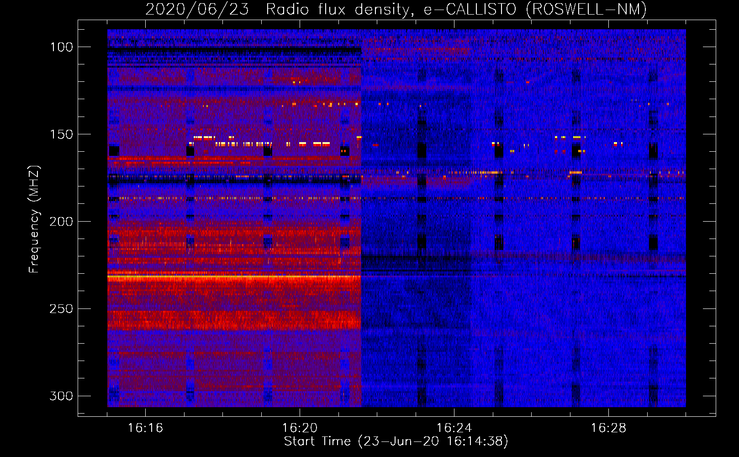This screenshot has width=739, height=457.
Task: Click the plot title "2020/06/23 Radio flux density, e-CALLISTO (ROSWELL-NM)"
Action: coord(396,9)
